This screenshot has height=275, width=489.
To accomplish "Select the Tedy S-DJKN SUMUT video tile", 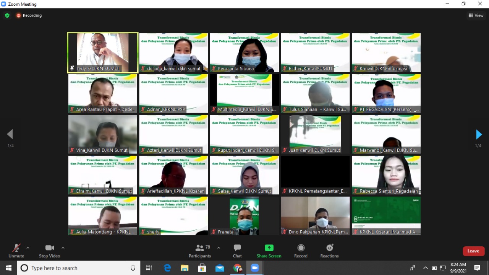I will 102,52.
